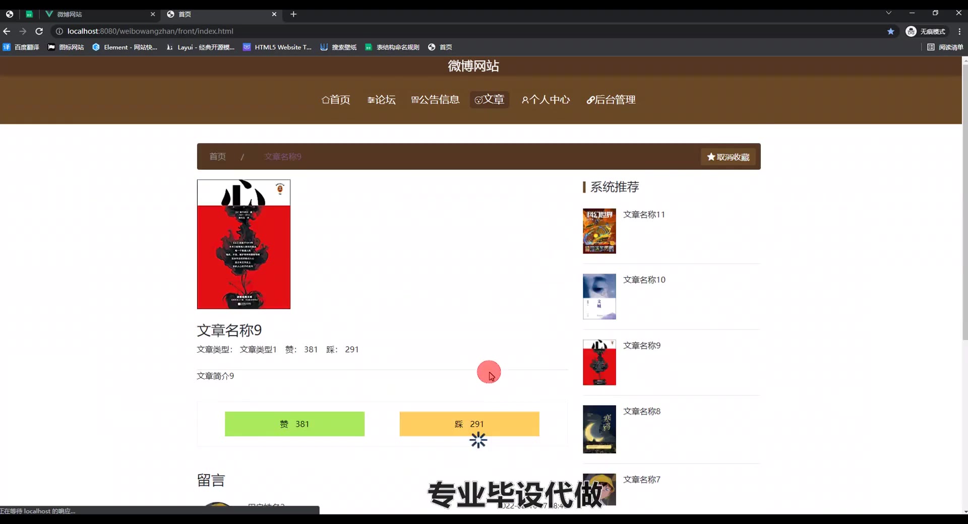This screenshot has height=524, width=968.
Task: Go back with the browser back arrow
Action: coord(7,31)
